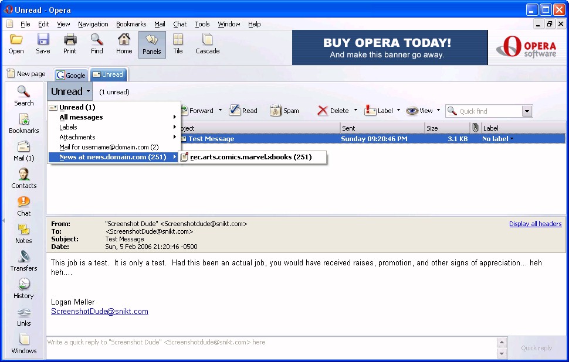Open the Contacts panel
This screenshot has width=569, height=362.
(23, 178)
